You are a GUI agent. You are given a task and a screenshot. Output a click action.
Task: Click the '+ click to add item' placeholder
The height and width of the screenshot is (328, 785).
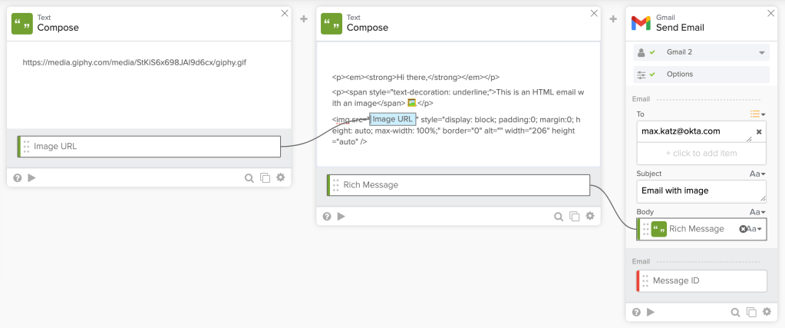tap(701, 153)
